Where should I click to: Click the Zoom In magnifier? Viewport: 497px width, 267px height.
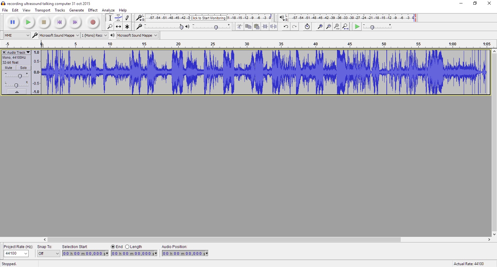click(x=320, y=27)
